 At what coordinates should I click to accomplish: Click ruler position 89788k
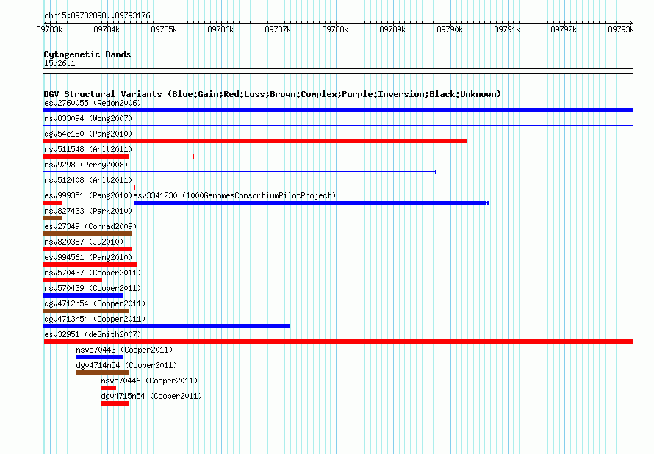(335, 29)
